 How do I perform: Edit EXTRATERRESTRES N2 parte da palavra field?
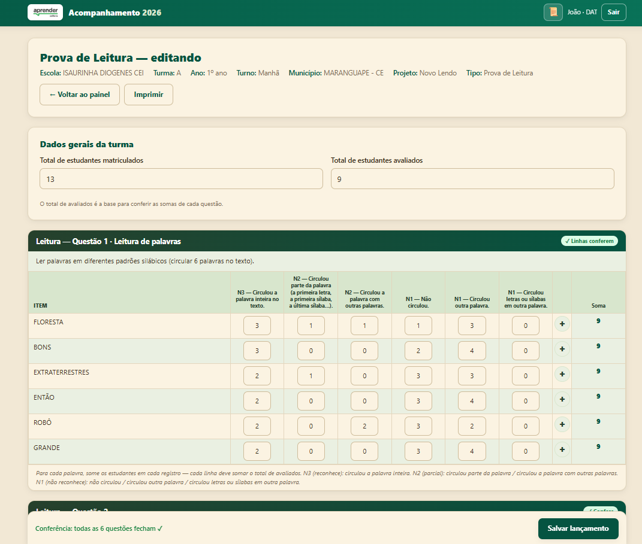311,376
